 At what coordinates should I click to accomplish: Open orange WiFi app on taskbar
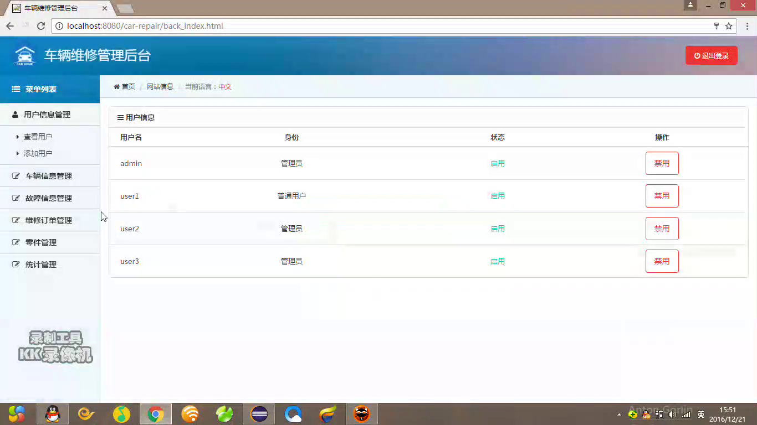pyautogui.click(x=190, y=414)
